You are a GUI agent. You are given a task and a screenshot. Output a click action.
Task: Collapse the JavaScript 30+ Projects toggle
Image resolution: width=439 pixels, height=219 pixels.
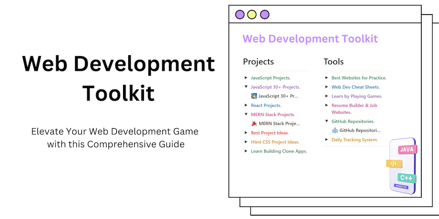pos(246,87)
